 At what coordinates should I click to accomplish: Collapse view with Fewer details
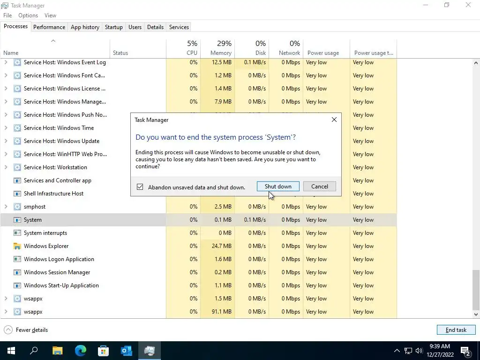26,330
